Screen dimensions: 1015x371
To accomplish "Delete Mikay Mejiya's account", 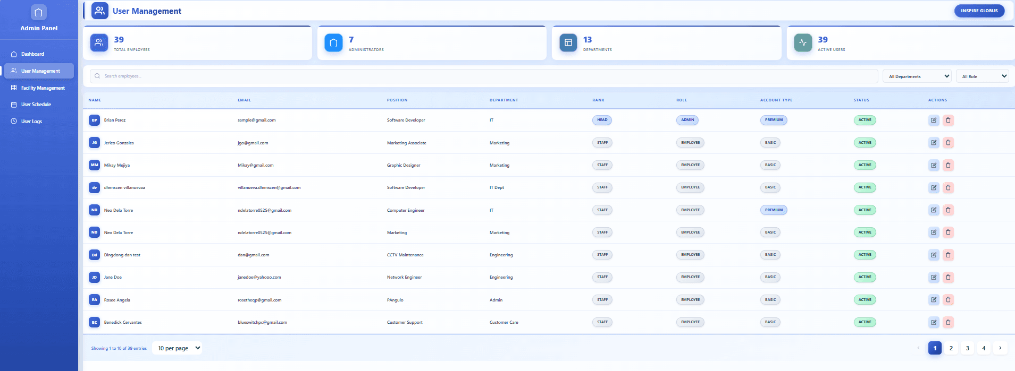I will pos(948,165).
